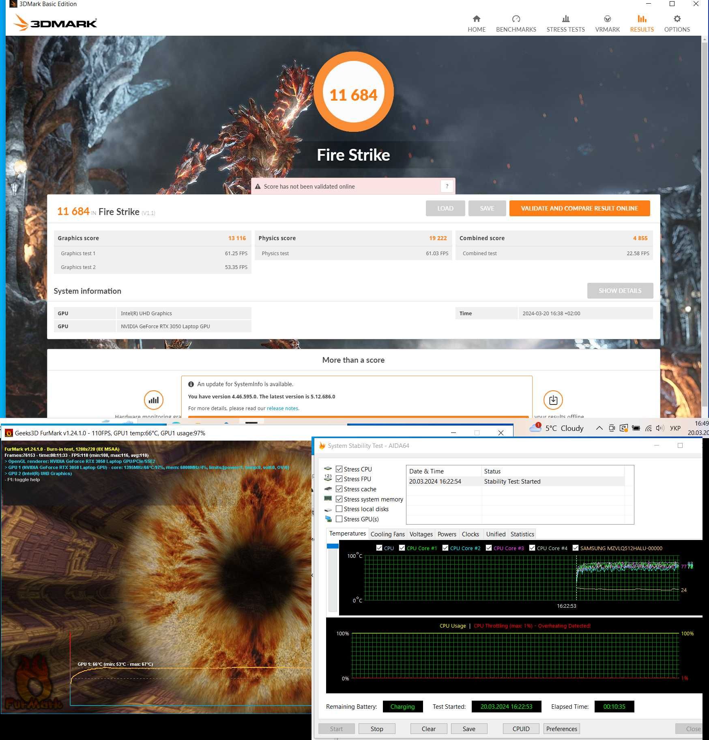Switch to the Unified tab

(x=496, y=534)
